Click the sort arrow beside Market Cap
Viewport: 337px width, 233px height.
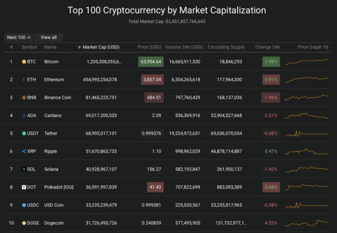click(79, 47)
